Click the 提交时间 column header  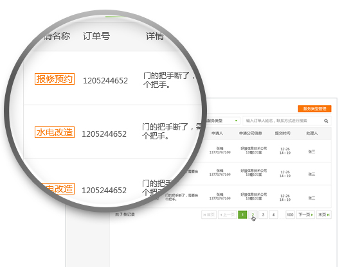[282, 133]
